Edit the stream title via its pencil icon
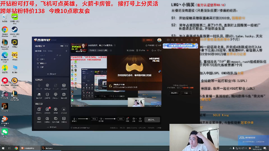Viewport: 269px width, 151px height. point(115,45)
